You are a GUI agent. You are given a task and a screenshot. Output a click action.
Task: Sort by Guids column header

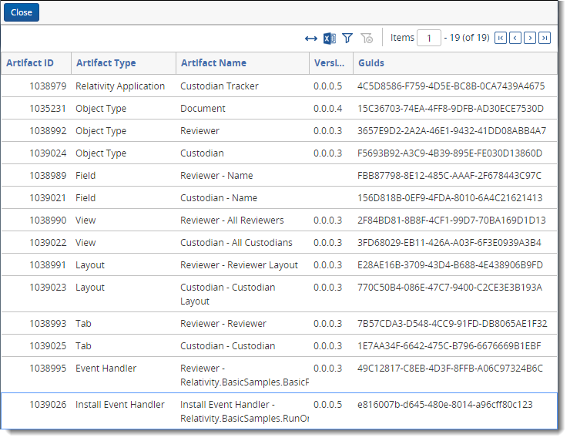(x=371, y=63)
